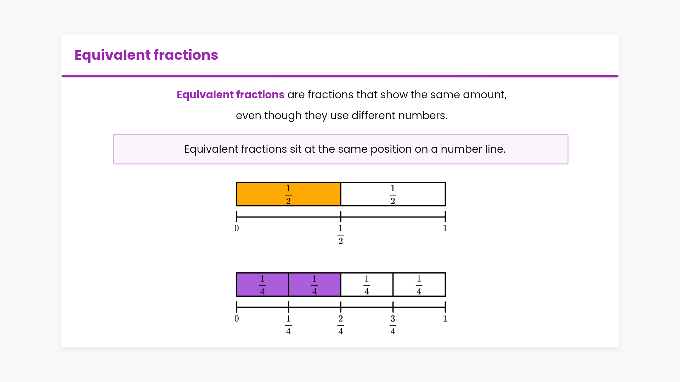Click the 0 label on the lower number line

237,319
